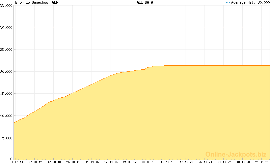270x165 pixels.
Task: Click the 17-10-20 date axis label
Action: 187,162
